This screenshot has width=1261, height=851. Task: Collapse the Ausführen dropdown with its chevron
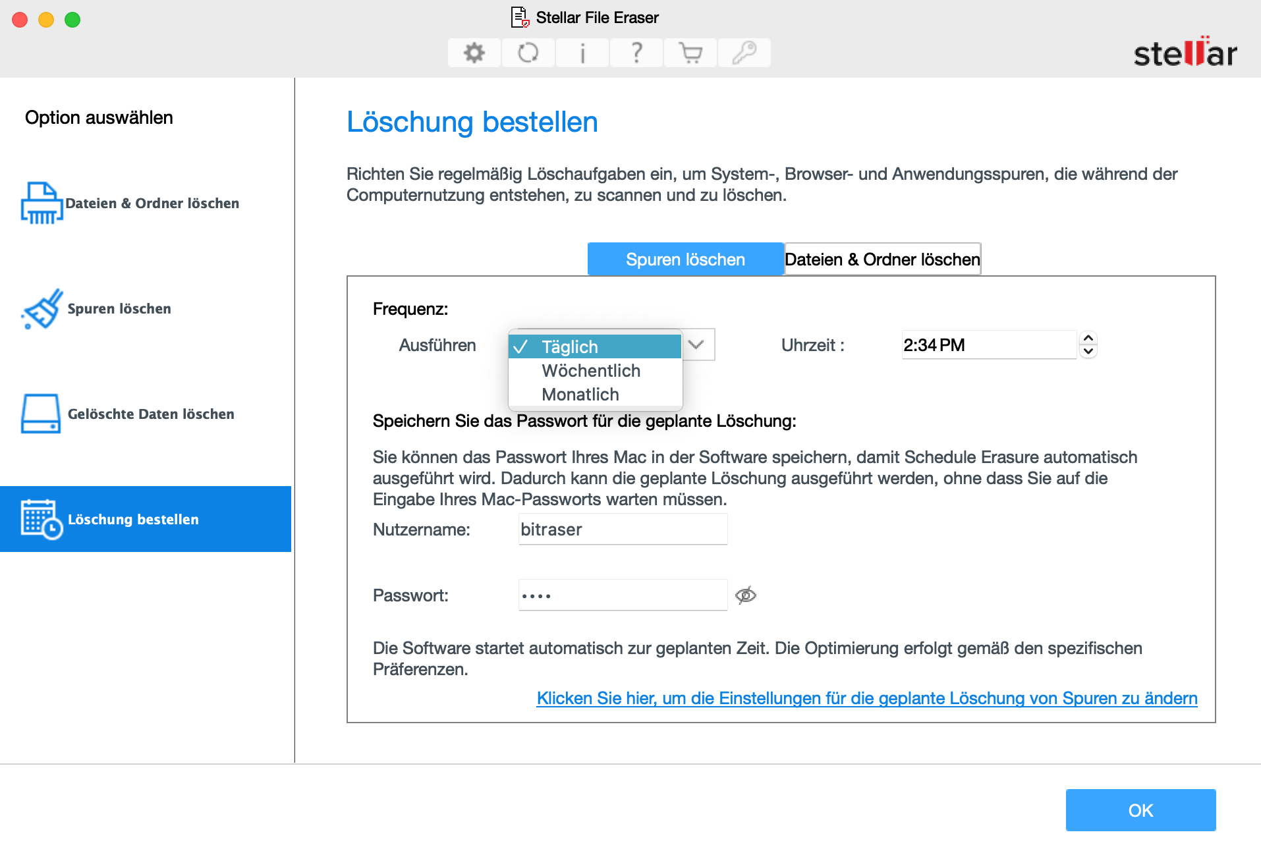[696, 344]
